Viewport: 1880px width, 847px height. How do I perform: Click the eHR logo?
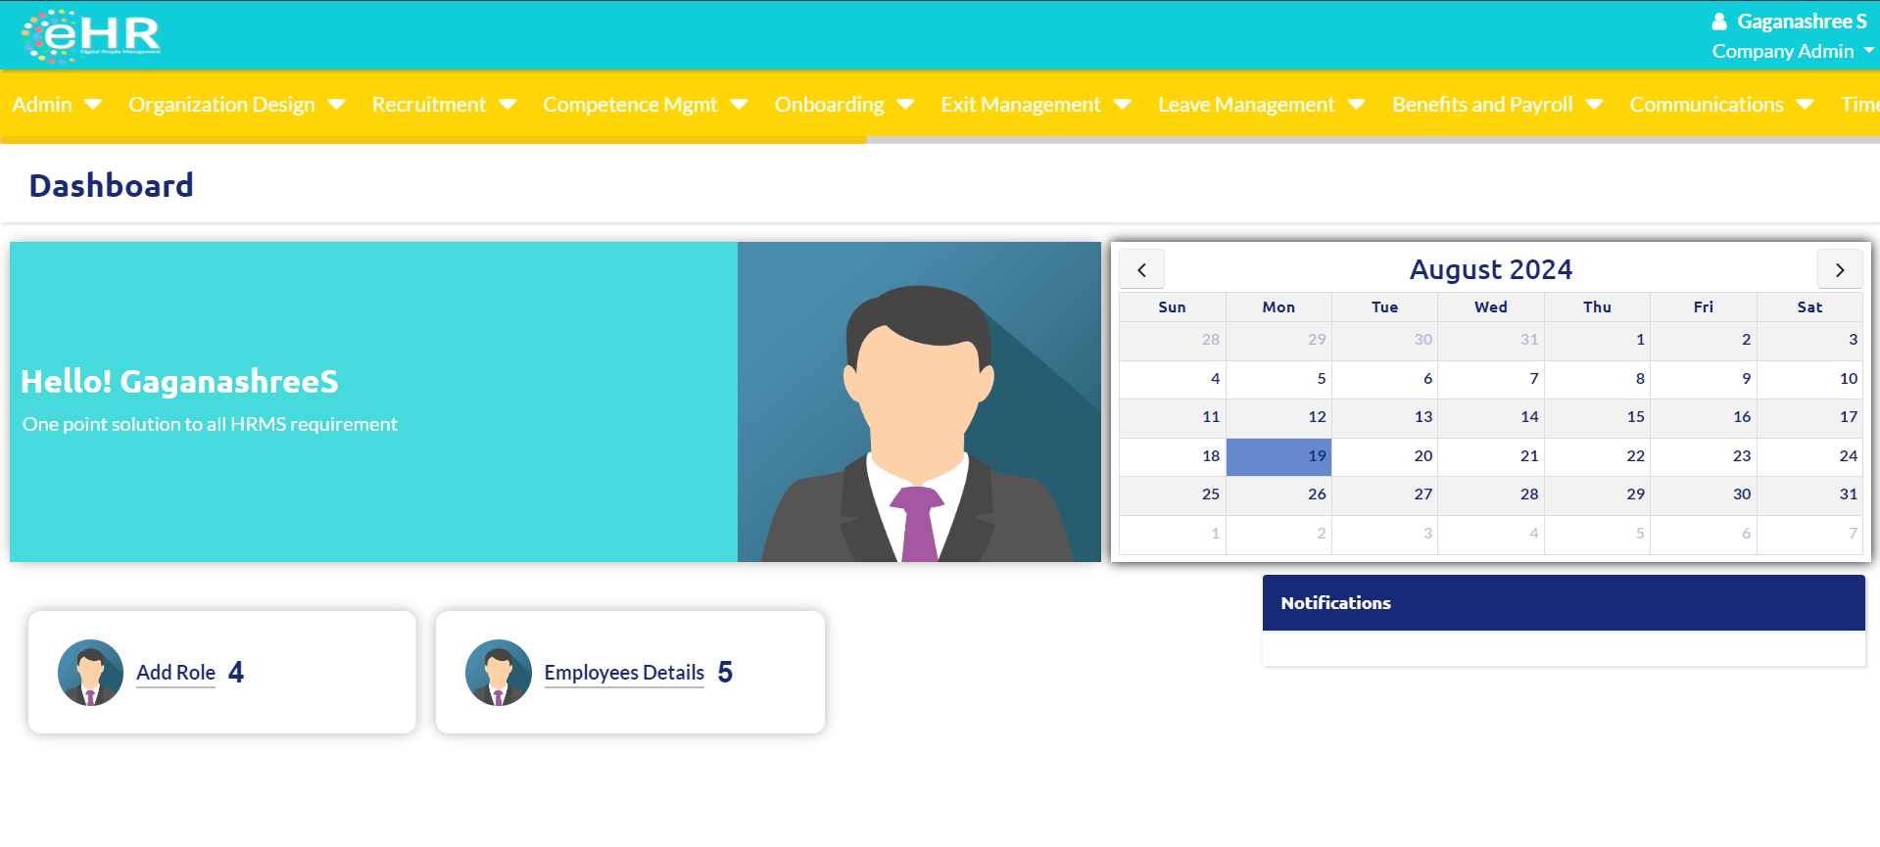pos(91,36)
